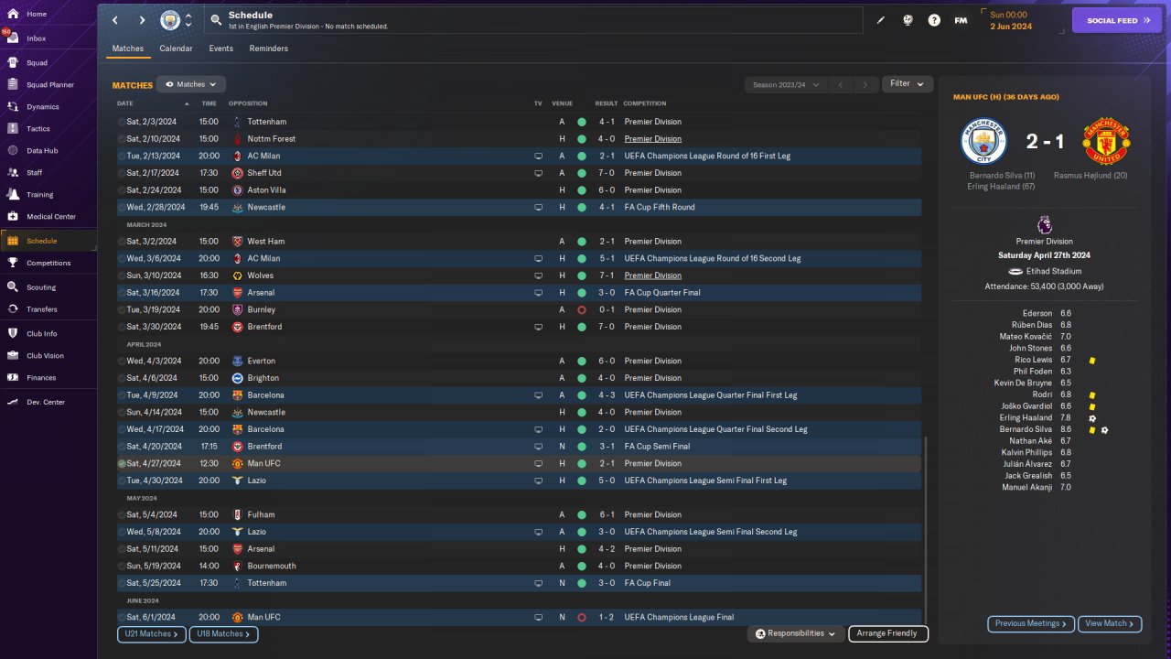Image resolution: width=1171 pixels, height=659 pixels.
Task: Open the icon left of the help button
Action: pos(908,20)
